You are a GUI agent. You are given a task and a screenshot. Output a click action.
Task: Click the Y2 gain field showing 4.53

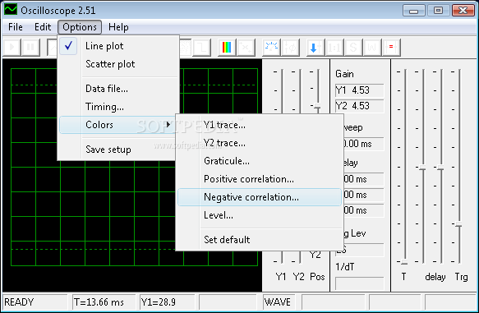tap(360, 106)
